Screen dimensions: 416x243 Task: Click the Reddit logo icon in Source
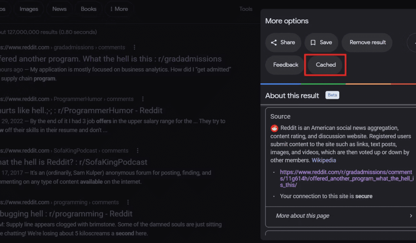tap(274, 128)
